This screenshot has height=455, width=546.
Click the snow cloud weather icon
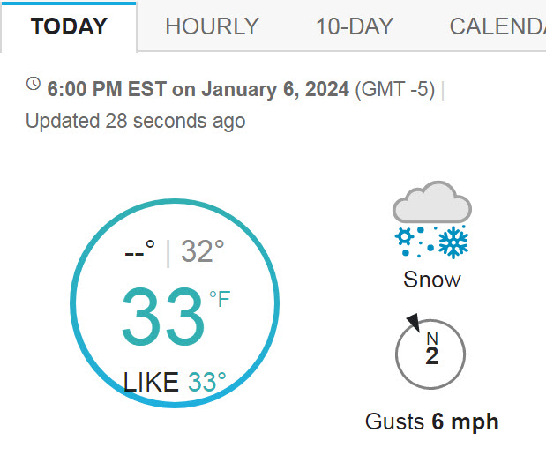click(x=432, y=220)
